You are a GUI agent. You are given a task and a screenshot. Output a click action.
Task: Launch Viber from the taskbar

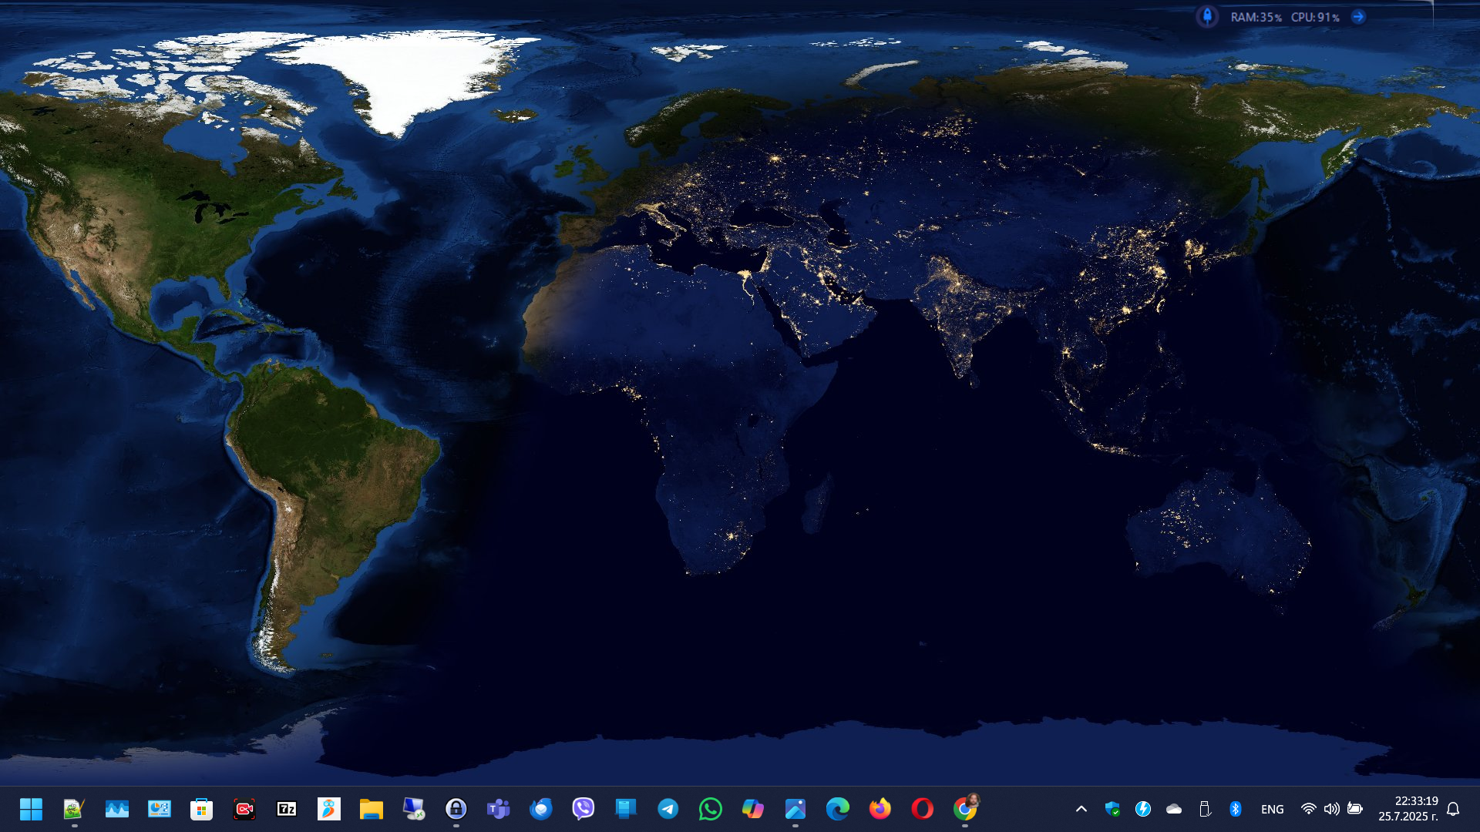[583, 809]
